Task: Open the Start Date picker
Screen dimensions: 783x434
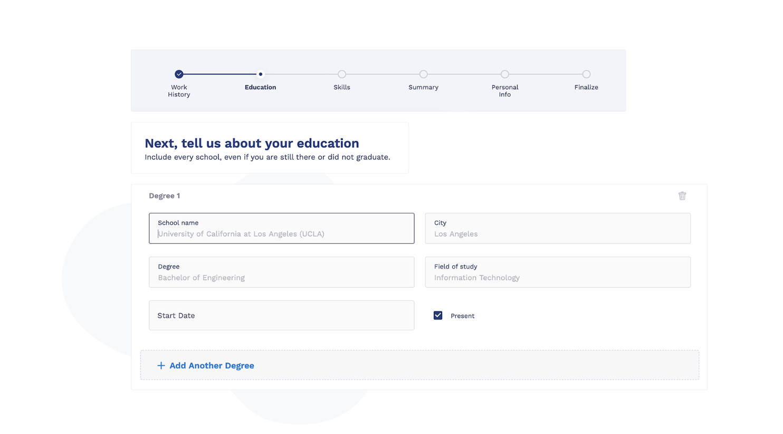Action: (281, 315)
